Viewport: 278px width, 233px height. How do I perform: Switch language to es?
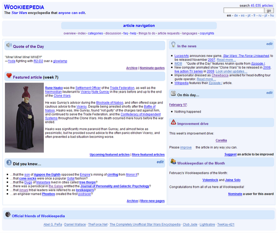point(242,16)
